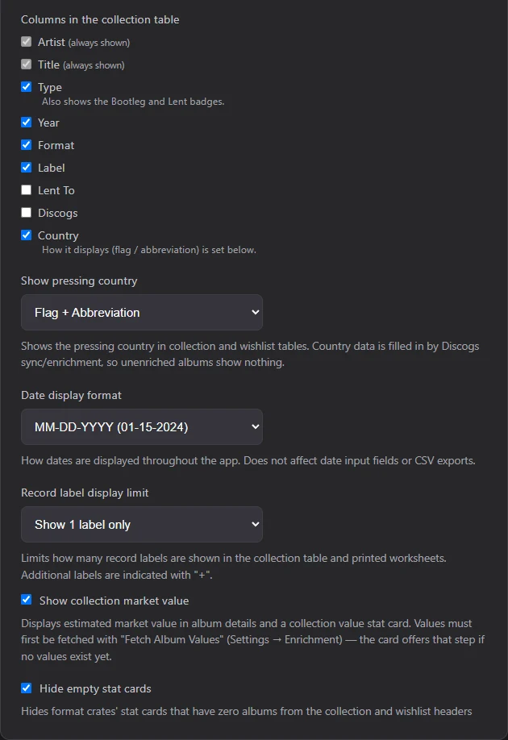Uncheck the Country column checkbox
Viewport: 508px width, 740px height.
click(x=27, y=235)
